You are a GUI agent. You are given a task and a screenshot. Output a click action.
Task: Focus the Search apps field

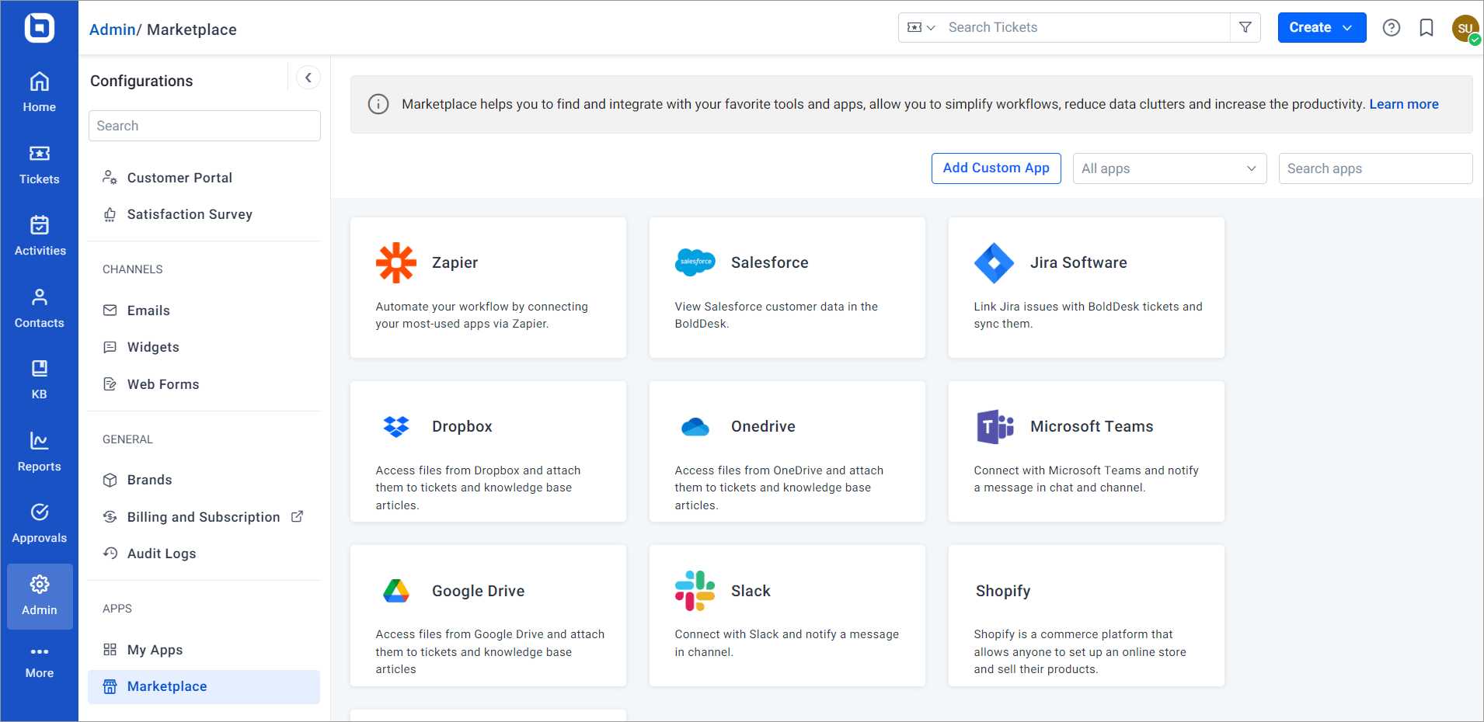1375,168
